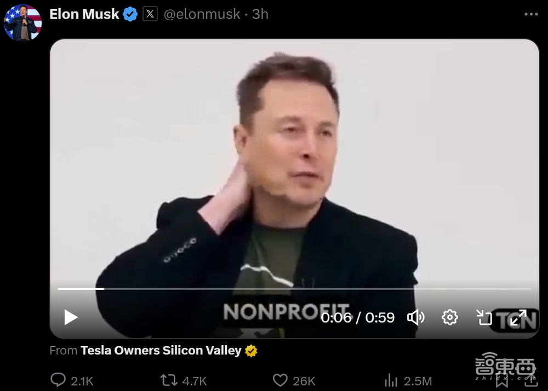The height and width of the screenshot is (391, 548).
Task: Click the X affiliation badge
Action: 150,14
